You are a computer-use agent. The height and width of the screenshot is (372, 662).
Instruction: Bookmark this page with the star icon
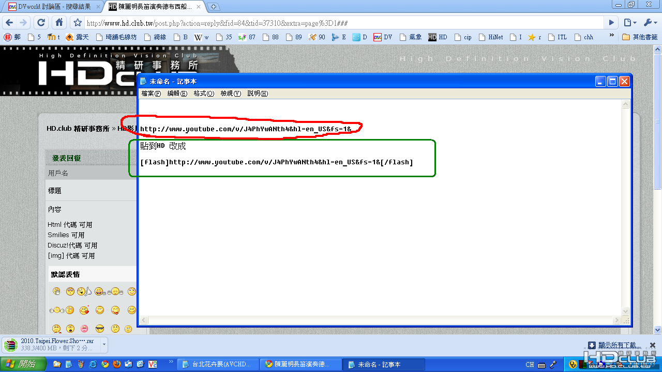[x=78, y=23]
